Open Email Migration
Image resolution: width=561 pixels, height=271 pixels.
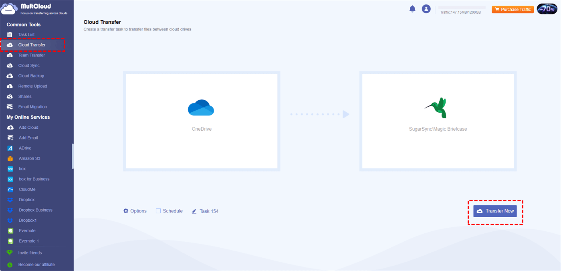point(32,107)
